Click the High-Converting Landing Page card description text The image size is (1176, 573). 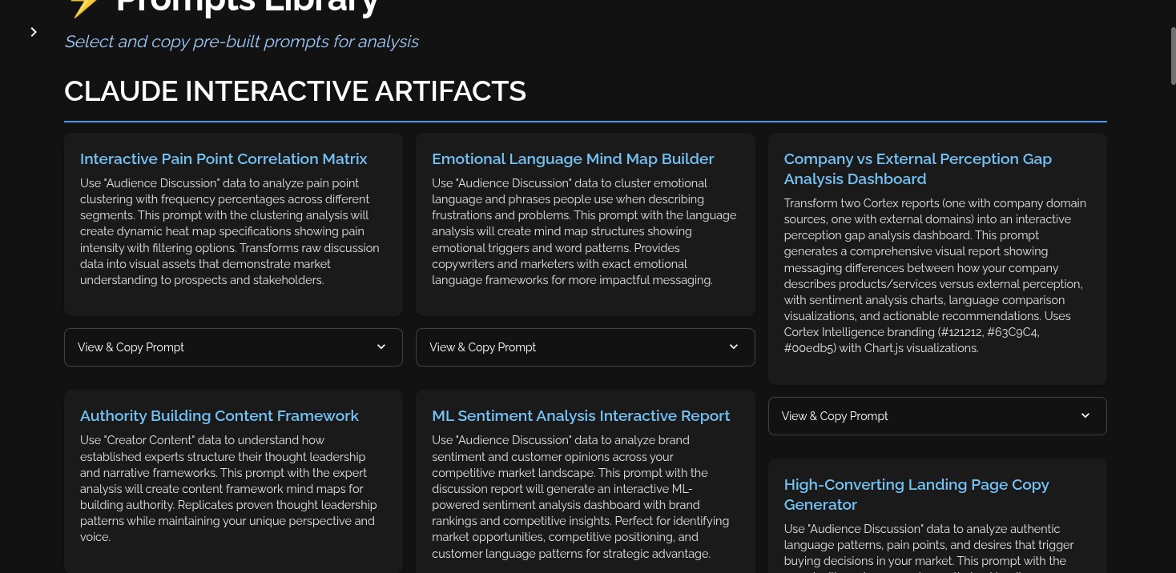click(929, 547)
